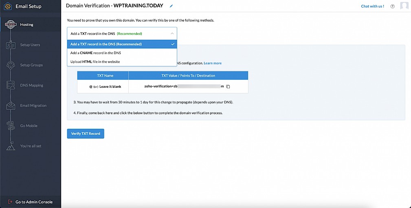Select Add a CNAME record in the DNS option
The height and width of the screenshot is (208, 411).
tap(122, 53)
